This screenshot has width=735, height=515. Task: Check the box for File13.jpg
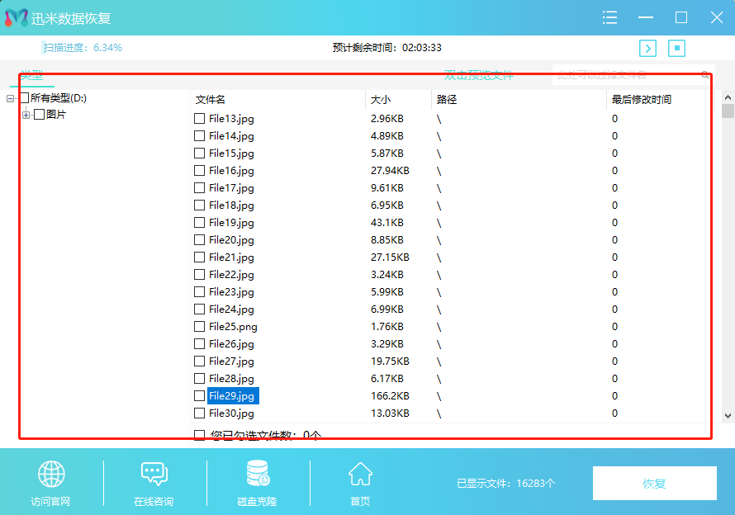pyautogui.click(x=199, y=119)
